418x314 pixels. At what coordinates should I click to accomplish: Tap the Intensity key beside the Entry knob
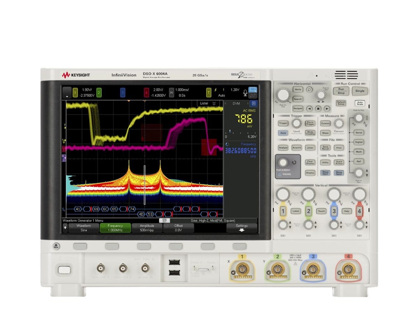(280, 174)
